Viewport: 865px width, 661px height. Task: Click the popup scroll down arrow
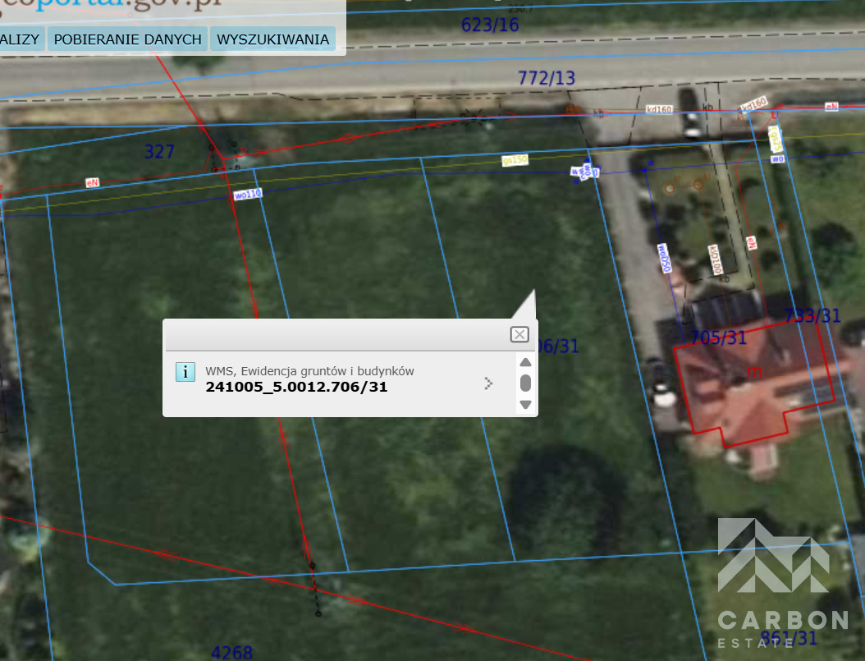click(526, 404)
